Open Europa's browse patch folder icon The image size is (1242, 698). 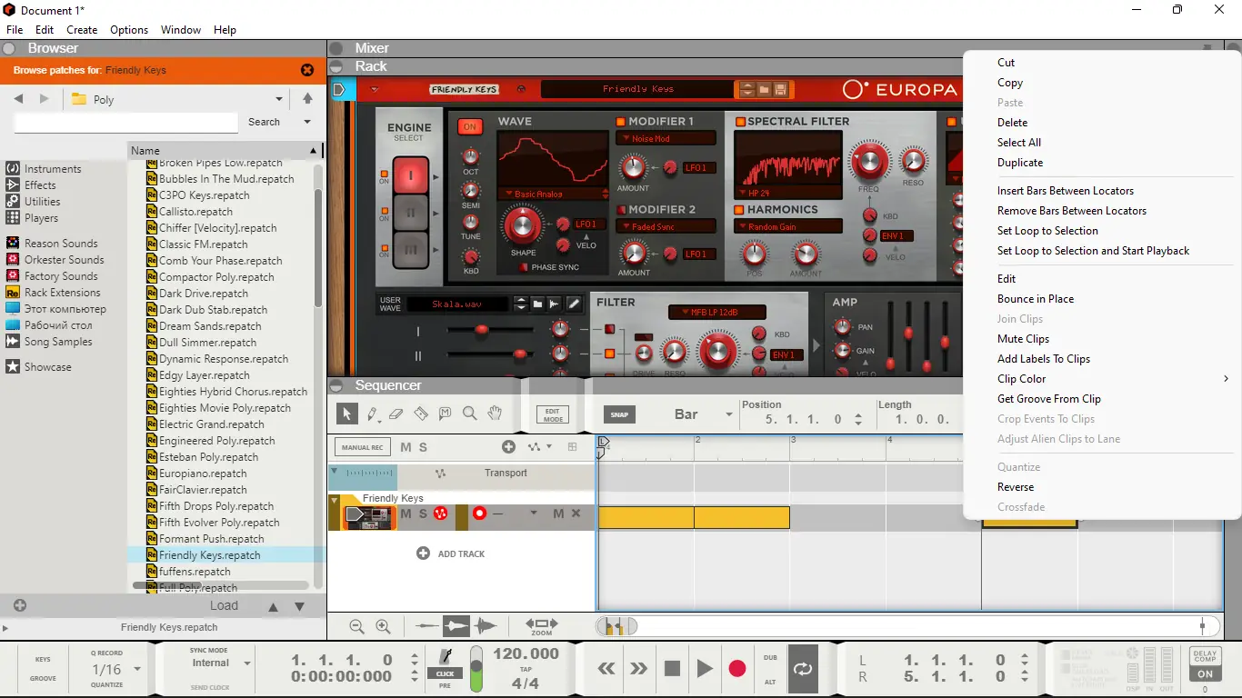765,89
